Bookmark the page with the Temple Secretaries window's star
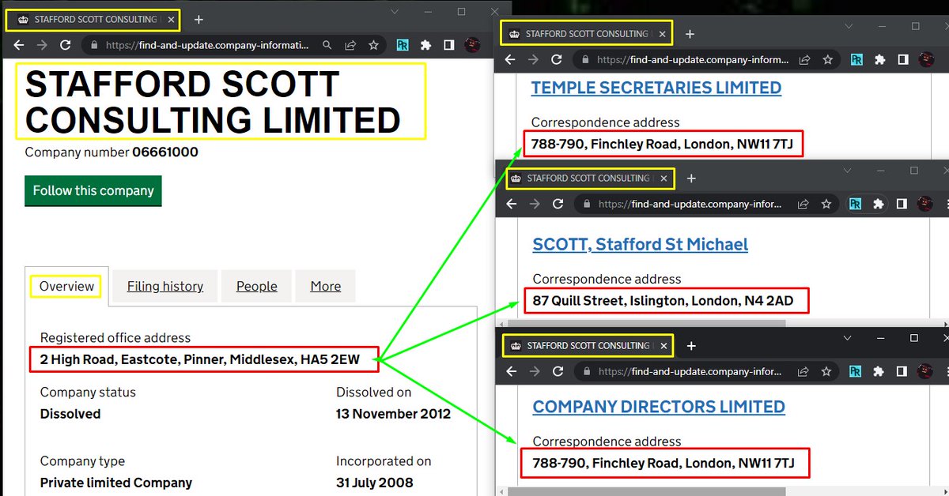 coord(827,59)
